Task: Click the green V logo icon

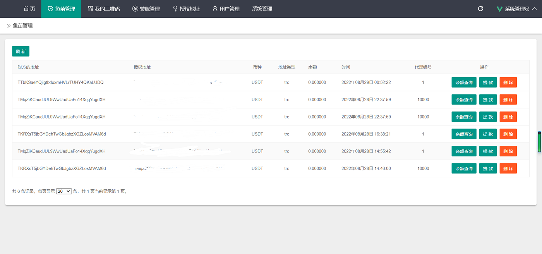Action: [x=500, y=9]
